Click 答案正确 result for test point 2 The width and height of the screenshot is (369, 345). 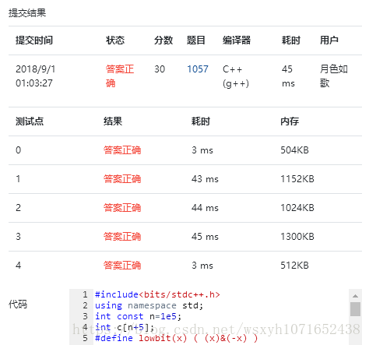[122, 208]
